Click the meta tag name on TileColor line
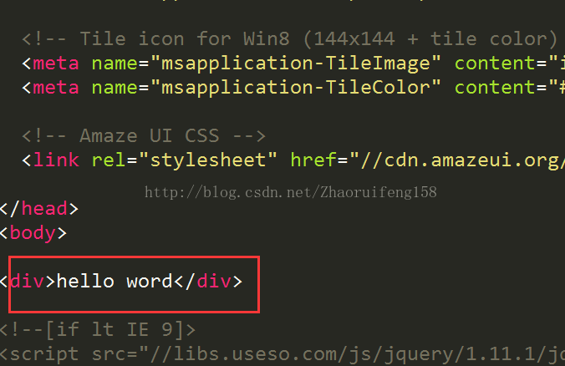Image resolution: width=565 pixels, height=366 pixels. [57, 86]
